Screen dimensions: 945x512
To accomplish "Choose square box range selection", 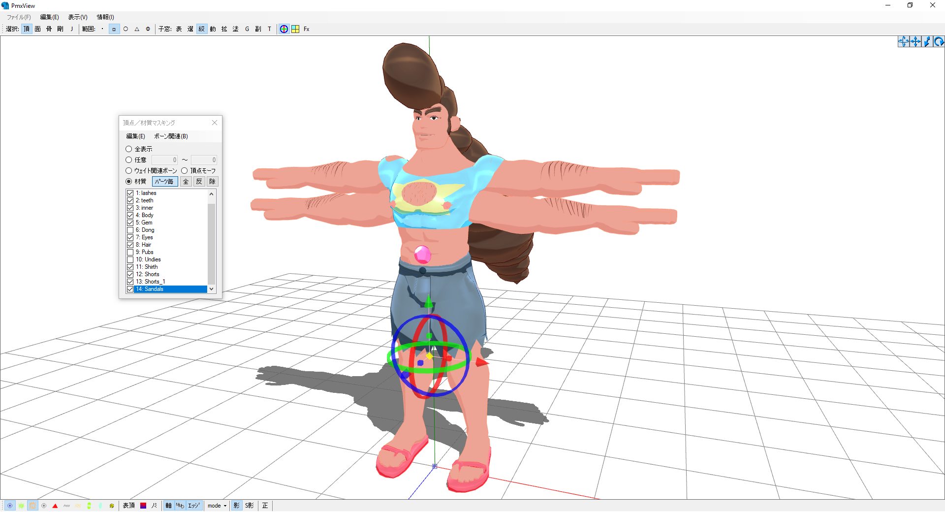I will click(x=114, y=29).
